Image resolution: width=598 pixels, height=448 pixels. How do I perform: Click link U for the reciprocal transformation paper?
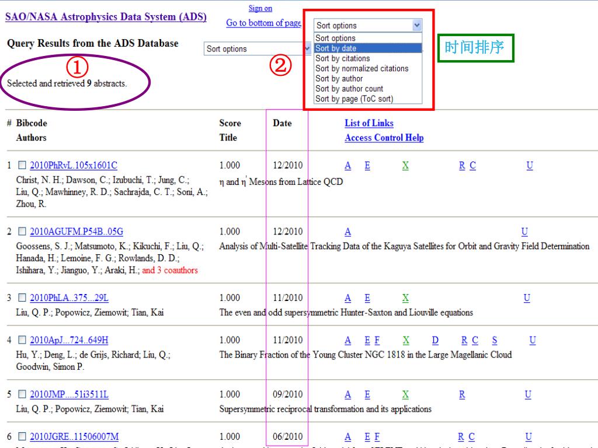[x=528, y=394]
